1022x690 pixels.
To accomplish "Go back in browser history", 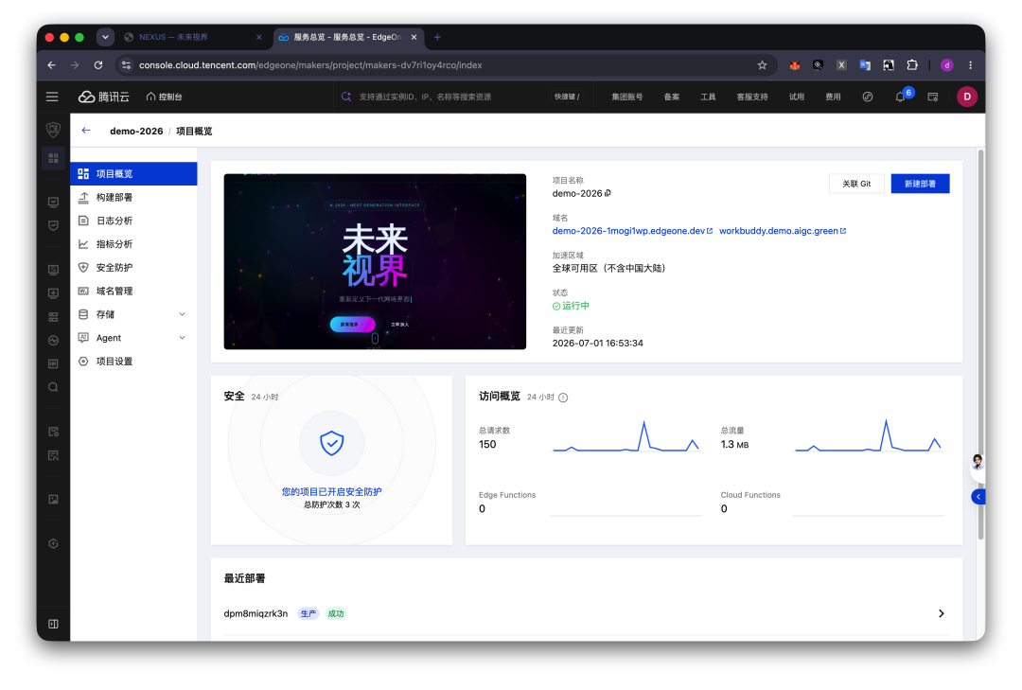I will click(51, 65).
